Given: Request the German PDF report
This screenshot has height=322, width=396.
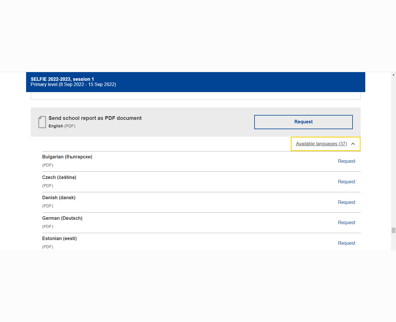Looking at the screenshot, I should click(346, 223).
